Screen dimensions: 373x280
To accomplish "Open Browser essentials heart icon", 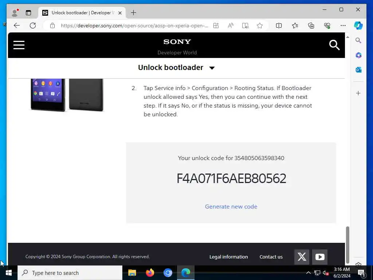I will click(327, 26).
